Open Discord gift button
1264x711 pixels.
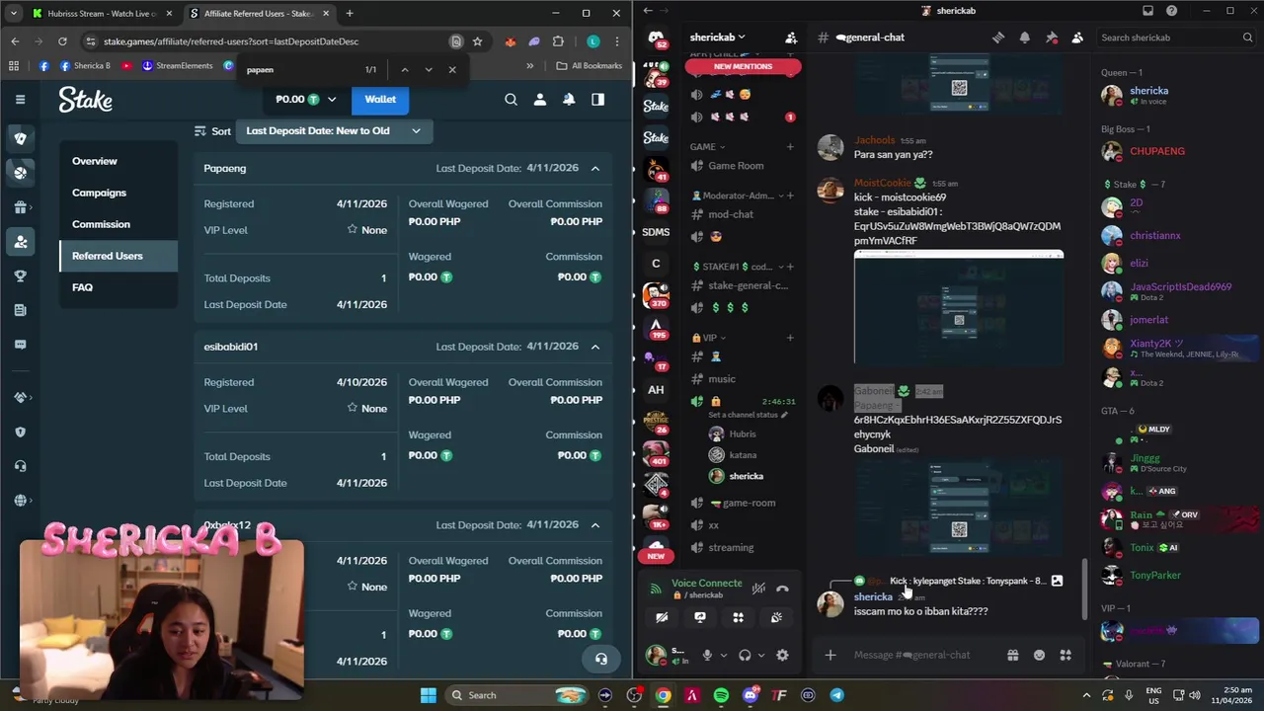pos(1012,655)
